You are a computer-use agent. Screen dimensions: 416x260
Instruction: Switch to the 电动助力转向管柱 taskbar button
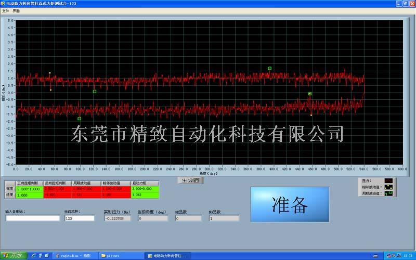(x=168, y=256)
